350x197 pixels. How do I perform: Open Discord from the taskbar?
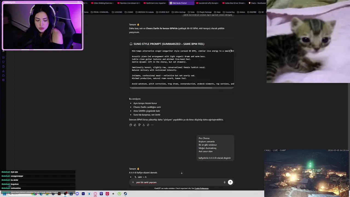(77, 194)
